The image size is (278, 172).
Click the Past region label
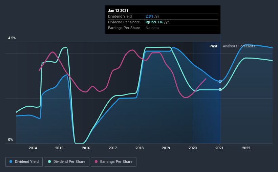213,46
